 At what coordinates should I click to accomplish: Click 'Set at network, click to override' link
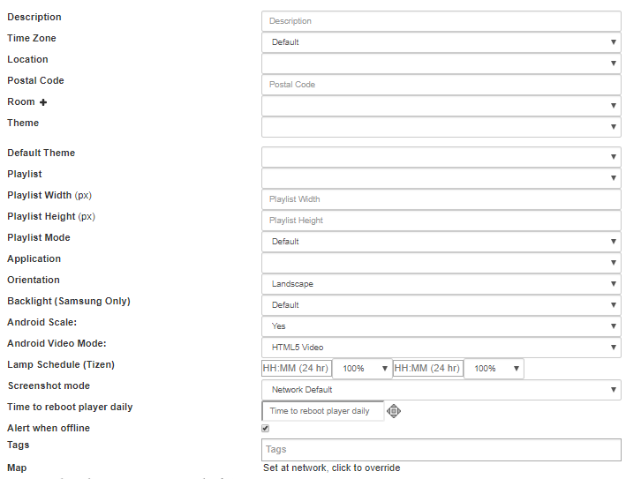click(x=331, y=468)
